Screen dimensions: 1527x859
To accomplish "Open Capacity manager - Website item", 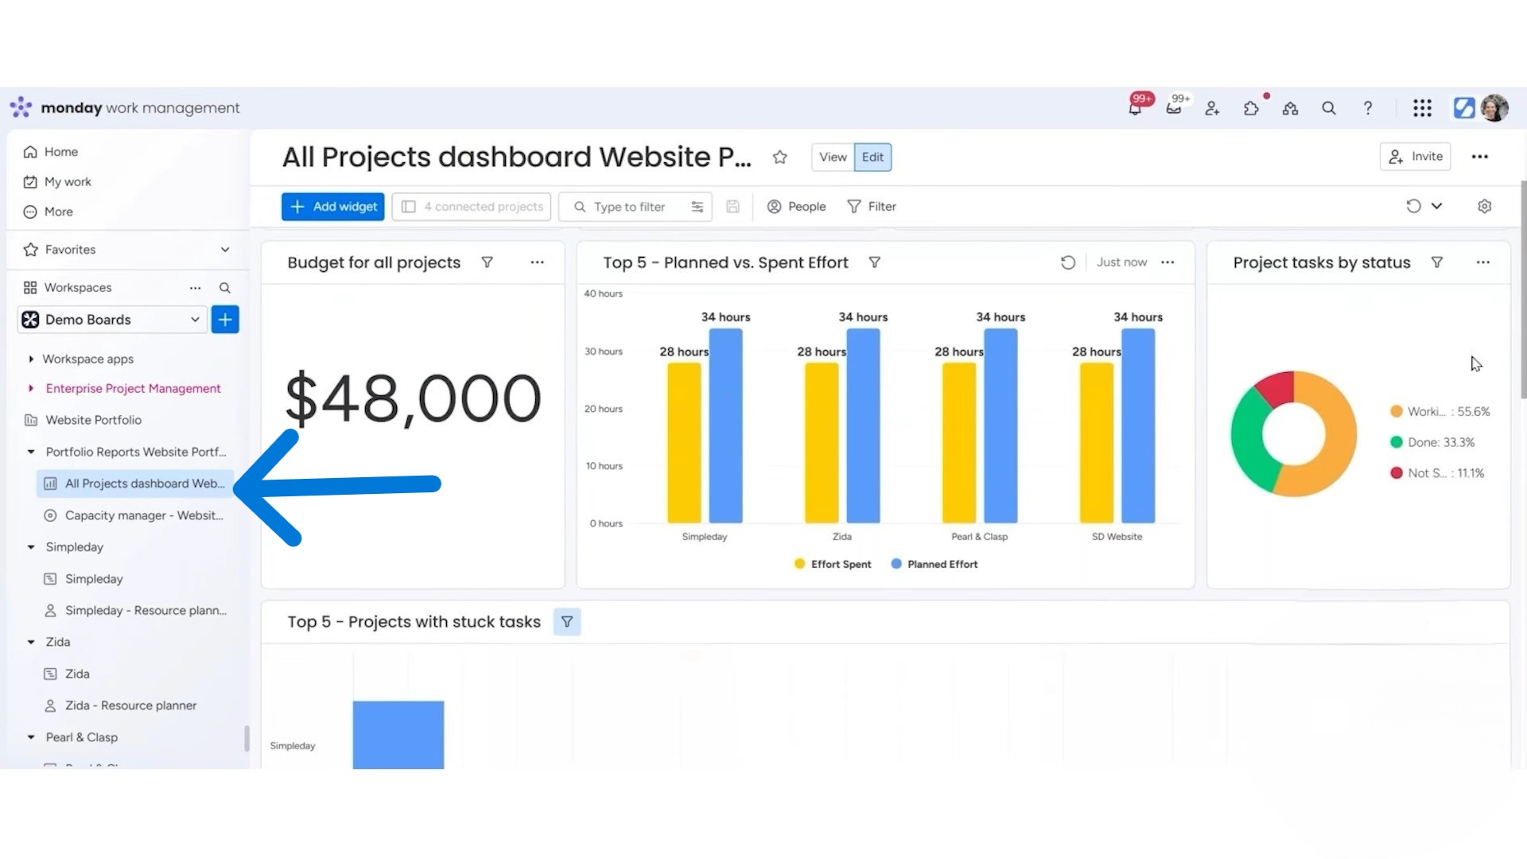I will pyautogui.click(x=134, y=515).
